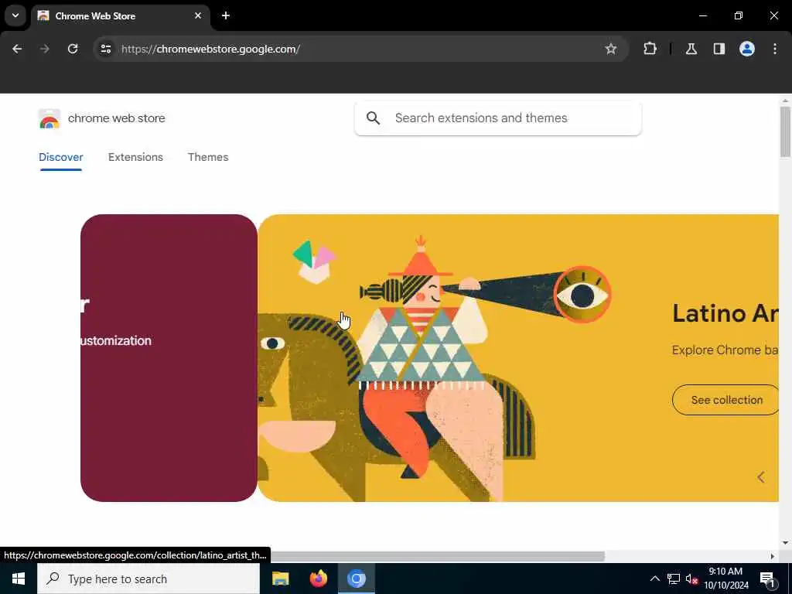The image size is (792, 594).
Task: Click the vertical scrollbar thumb
Action: click(x=785, y=131)
